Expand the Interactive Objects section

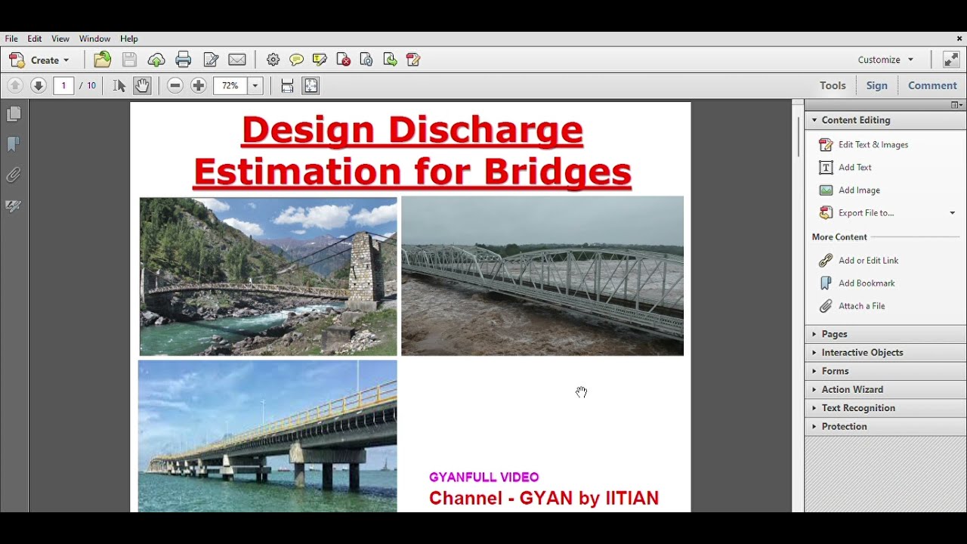click(x=885, y=352)
